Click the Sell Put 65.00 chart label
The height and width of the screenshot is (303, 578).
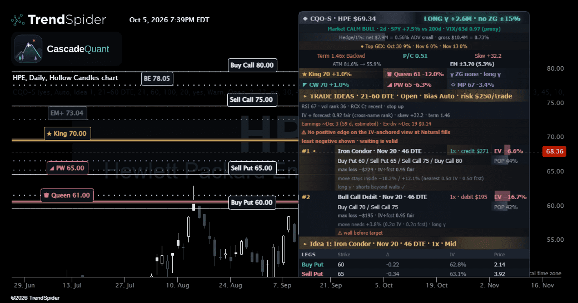pos(252,168)
